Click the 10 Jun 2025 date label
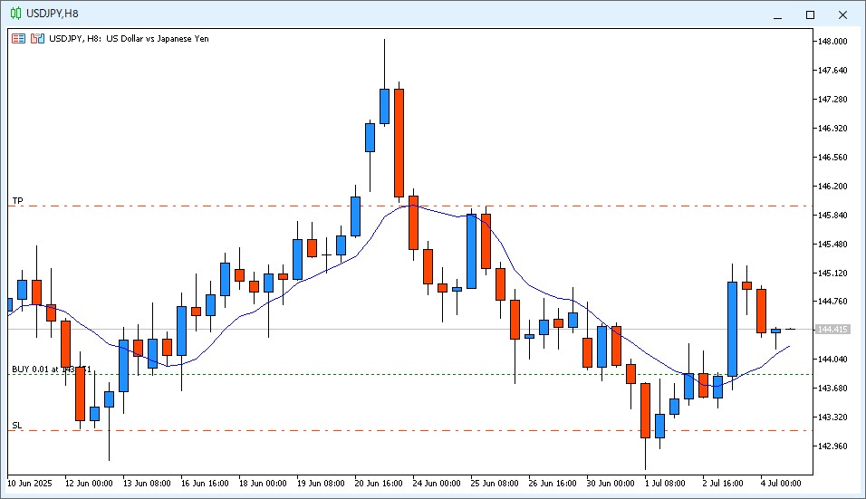Screen dimensions: 866x499 (x=29, y=484)
